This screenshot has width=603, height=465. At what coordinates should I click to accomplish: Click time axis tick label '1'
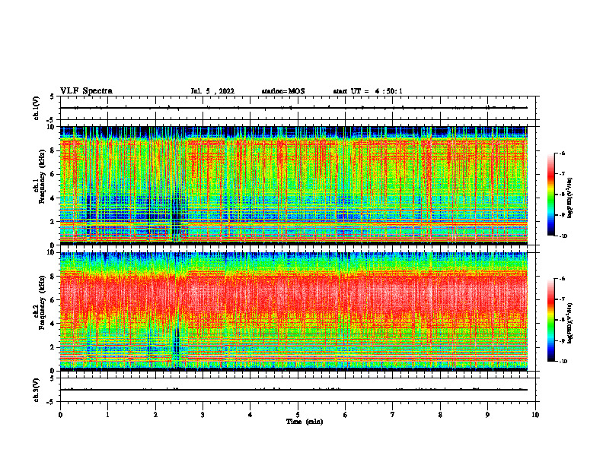click(107, 415)
